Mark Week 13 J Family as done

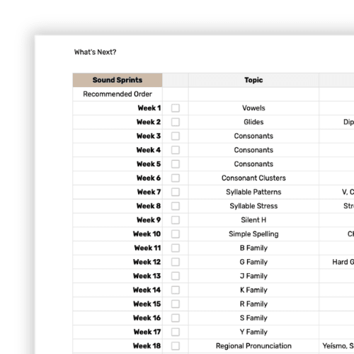[176, 276]
